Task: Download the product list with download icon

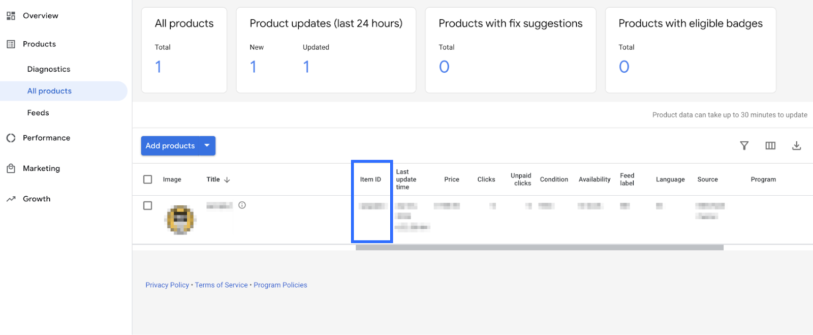Action: point(797,146)
